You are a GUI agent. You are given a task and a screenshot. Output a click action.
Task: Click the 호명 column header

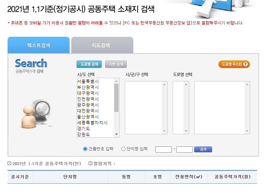[158, 177]
